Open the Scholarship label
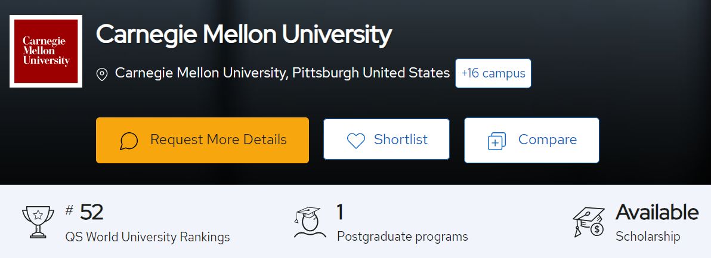 pos(648,237)
